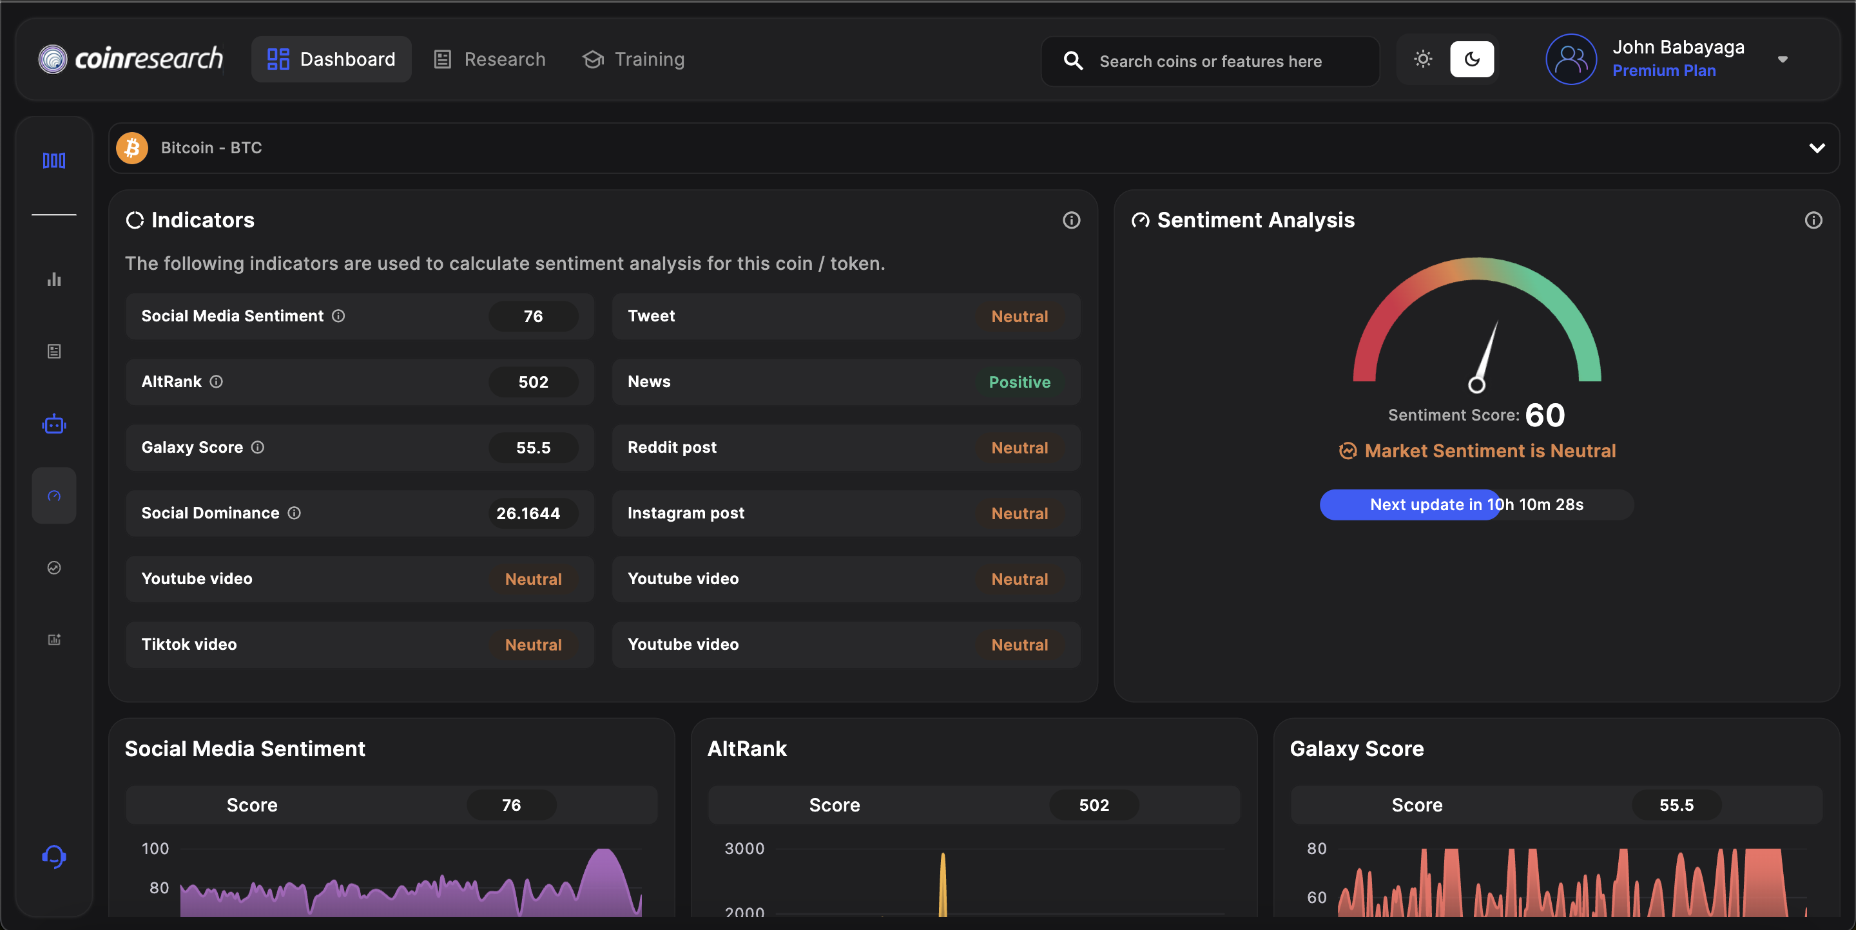The image size is (1856, 930).
Task: Open the Research tab
Action: (490, 59)
